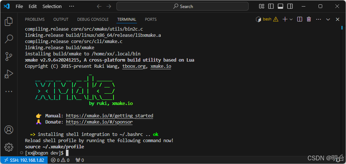
Task: Click the xmake v2.9.6+20241215 version line
Action: pos(109,60)
